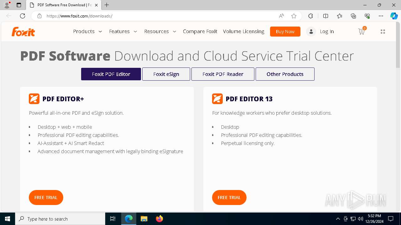Start PDF EDITOR 13 free trial
The height and width of the screenshot is (225, 401).
229,197
